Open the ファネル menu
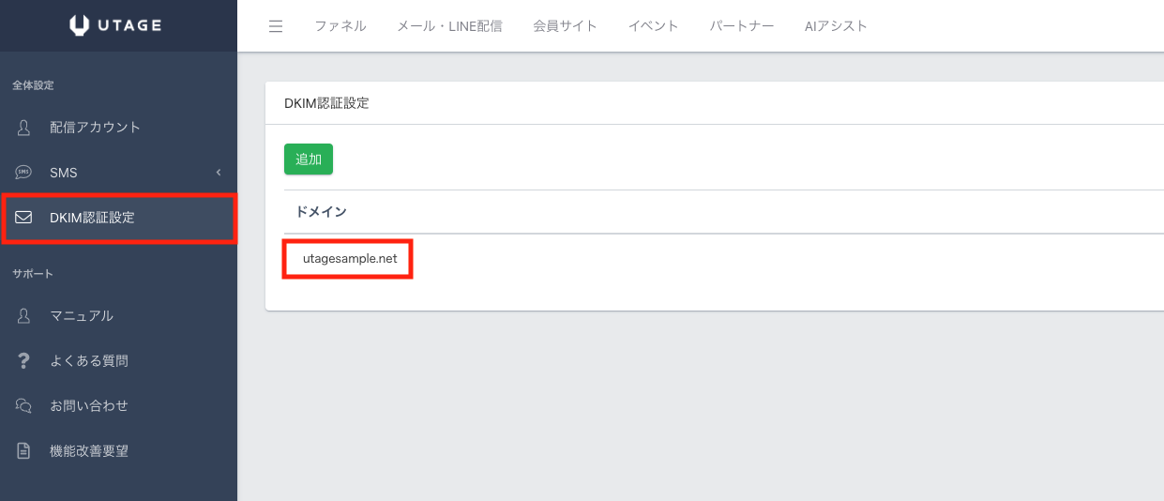 click(340, 26)
